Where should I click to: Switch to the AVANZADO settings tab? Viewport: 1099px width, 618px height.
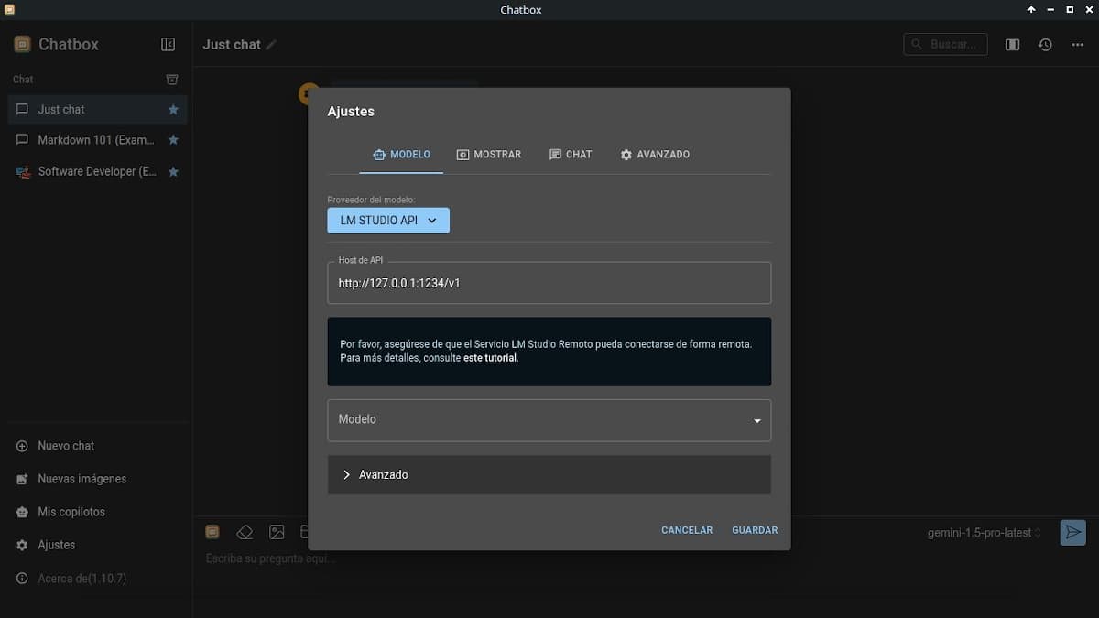655,155
